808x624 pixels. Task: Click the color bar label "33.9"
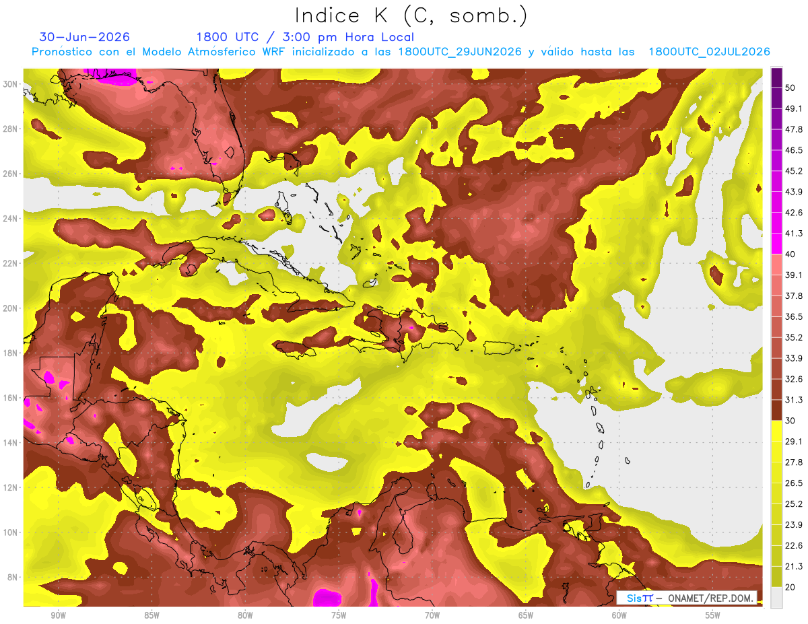(x=794, y=358)
